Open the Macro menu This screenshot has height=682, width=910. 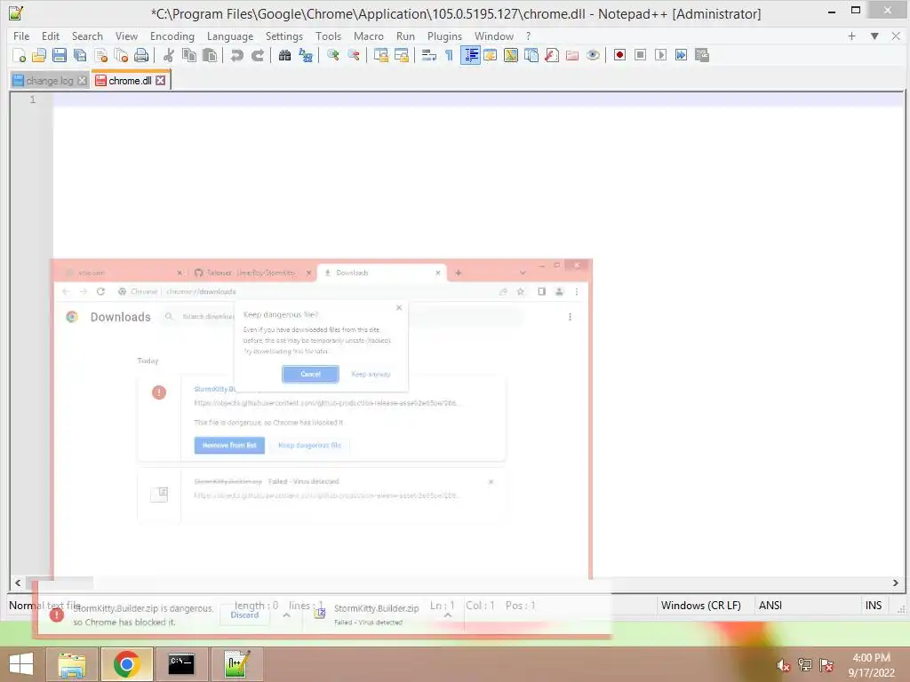pyautogui.click(x=369, y=36)
